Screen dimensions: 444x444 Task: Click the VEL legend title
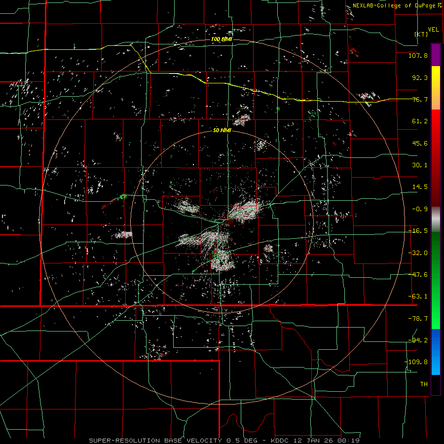pos(434,30)
